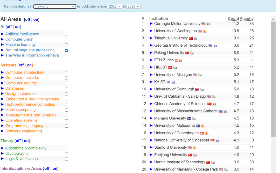
Task: Click chart icon beside Stanford University
Action: 195,148
